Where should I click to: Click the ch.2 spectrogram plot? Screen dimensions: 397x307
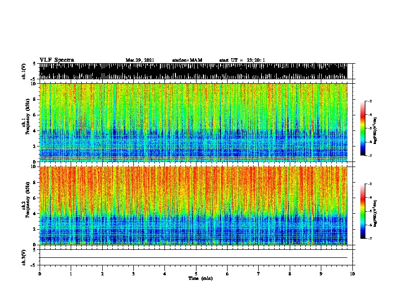tap(193, 206)
